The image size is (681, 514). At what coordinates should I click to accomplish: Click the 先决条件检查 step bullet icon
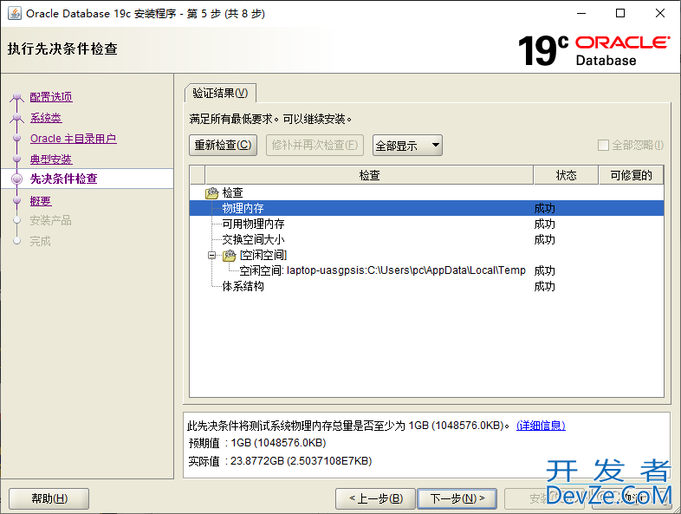pyautogui.click(x=17, y=179)
